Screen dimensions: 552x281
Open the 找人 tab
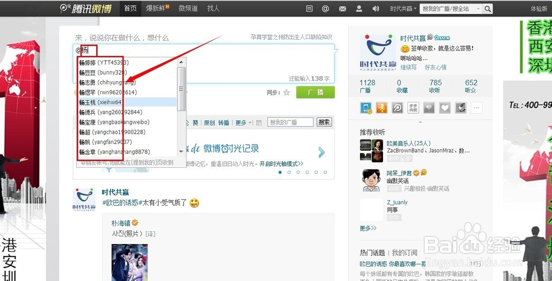[x=213, y=8]
